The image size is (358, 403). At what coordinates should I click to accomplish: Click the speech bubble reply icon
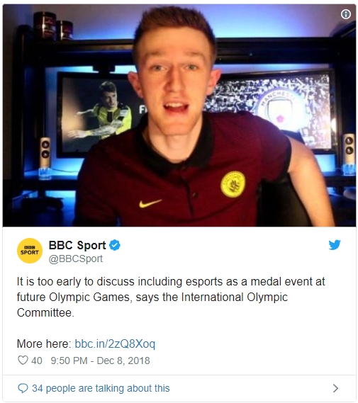[x=23, y=388]
